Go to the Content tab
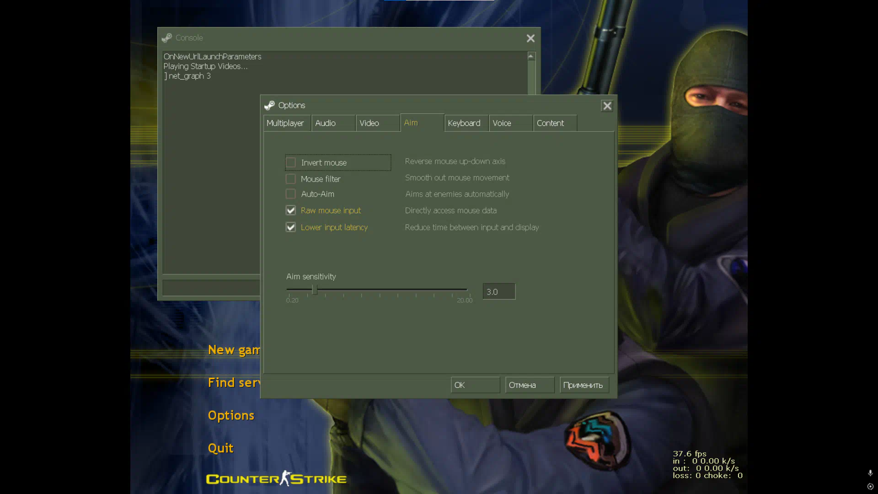This screenshot has height=494, width=878. (x=555, y=123)
